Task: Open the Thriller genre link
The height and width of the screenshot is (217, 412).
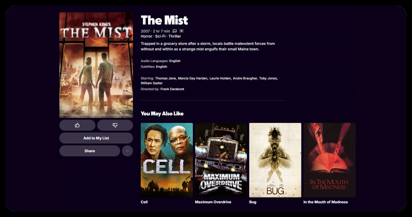Action: click(175, 36)
